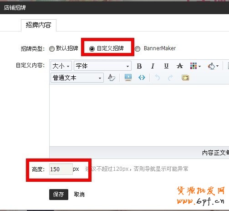Open text color grid picker
Viewport: 229px width, 211px height.
click(195, 66)
